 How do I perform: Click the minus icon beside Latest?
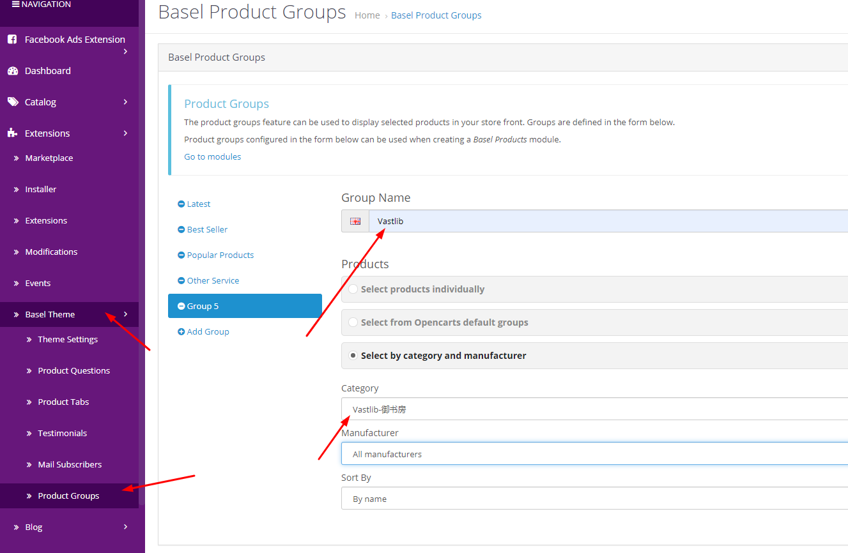pos(181,204)
